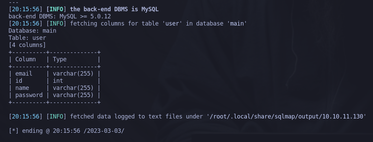373x142 pixels.
Task: Click the 'back-end DBMS is MySQL' bold text
Action: coord(114,10)
